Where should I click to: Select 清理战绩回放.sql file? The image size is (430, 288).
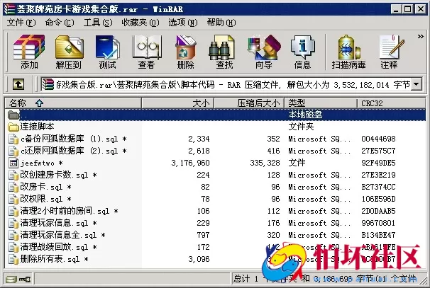(58, 247)
